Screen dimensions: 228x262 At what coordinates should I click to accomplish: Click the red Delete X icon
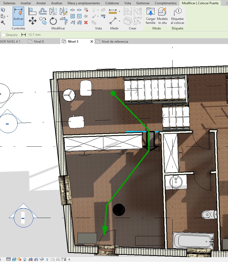point(86,23)
